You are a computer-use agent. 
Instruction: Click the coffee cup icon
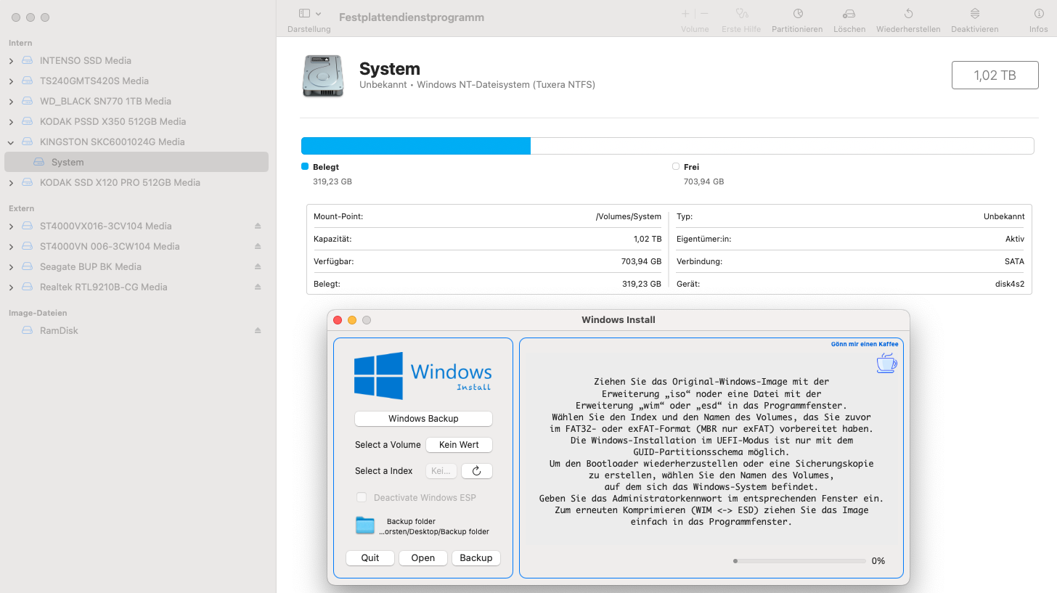[x=886, y=362]
